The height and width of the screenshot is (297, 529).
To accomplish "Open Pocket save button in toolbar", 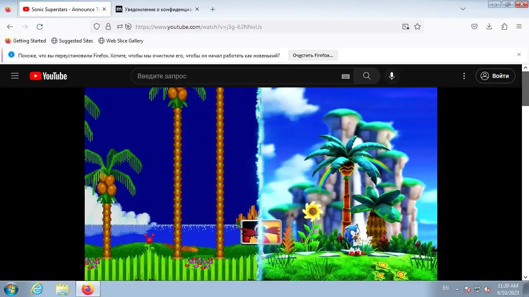I will [x=474, y=26].
